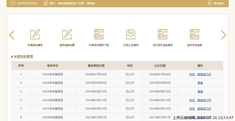Image resolution: width=235 pixels, height=121 pixels.
Task: Click sequence number 5 in table
Action: (21, 109)
